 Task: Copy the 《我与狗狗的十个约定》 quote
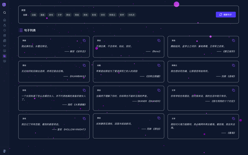(x=233, y=90)
